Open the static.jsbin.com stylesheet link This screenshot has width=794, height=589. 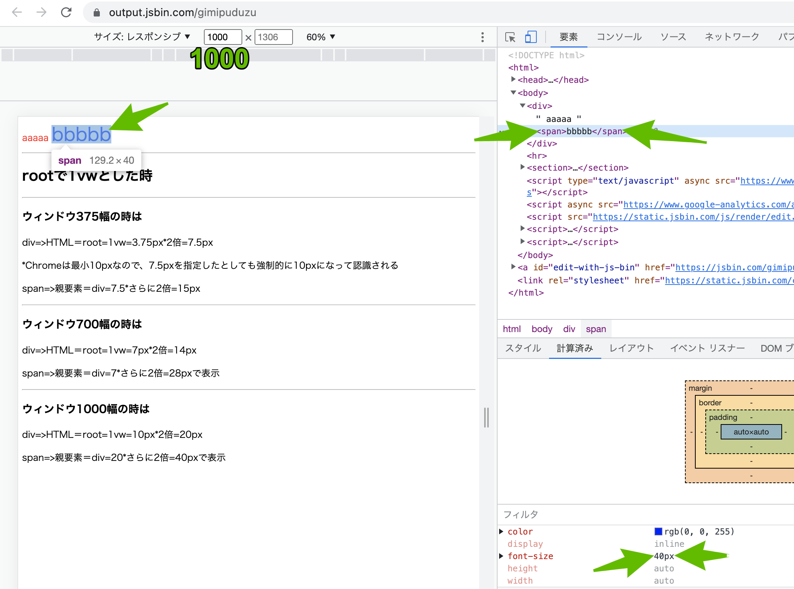[729, 281]
